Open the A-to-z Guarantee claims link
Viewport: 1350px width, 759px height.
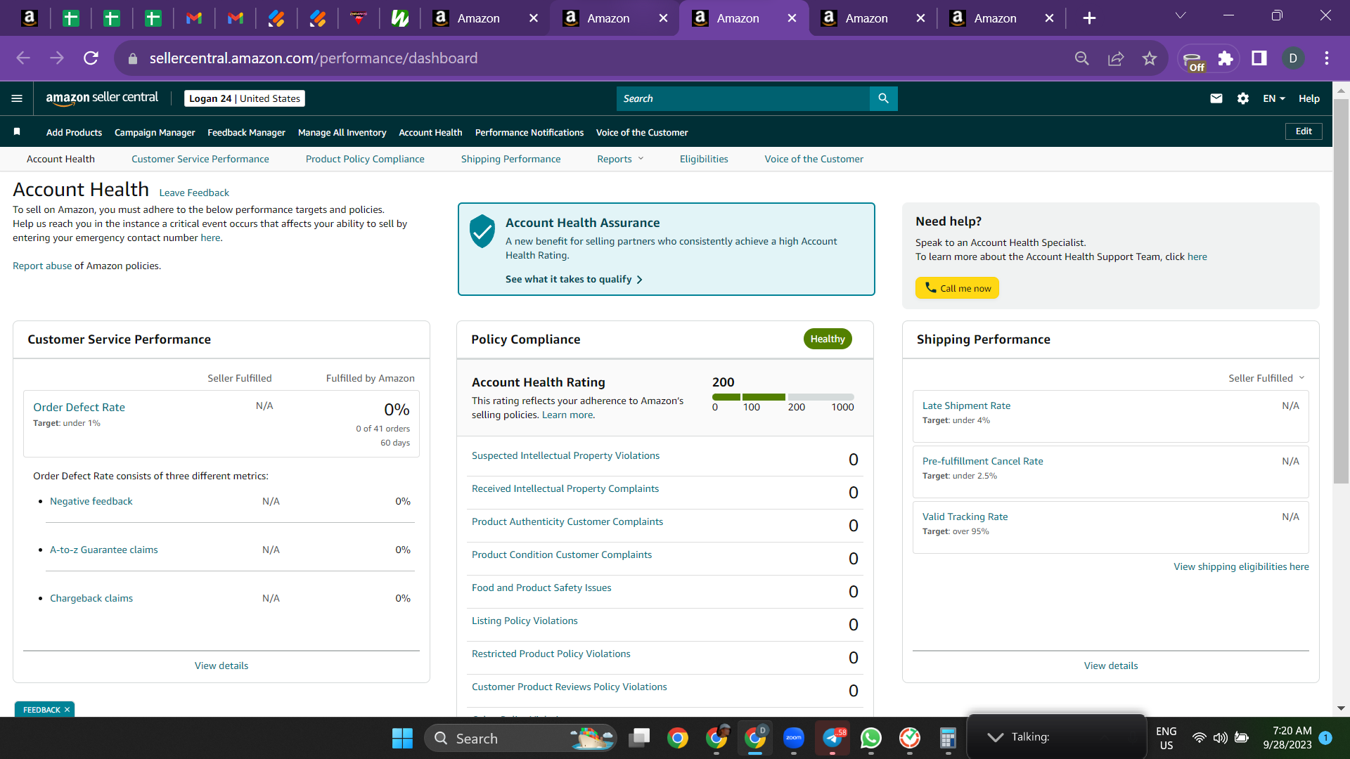pos(104,550)
